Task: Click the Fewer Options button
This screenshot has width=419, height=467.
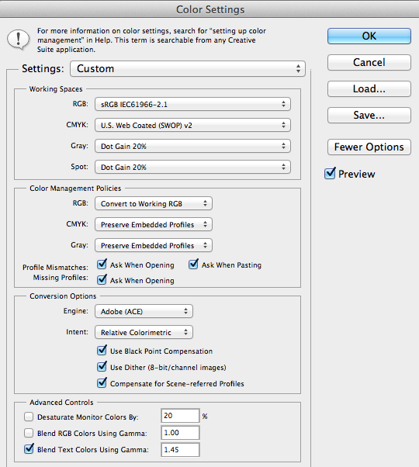Action: pos(369,147)
